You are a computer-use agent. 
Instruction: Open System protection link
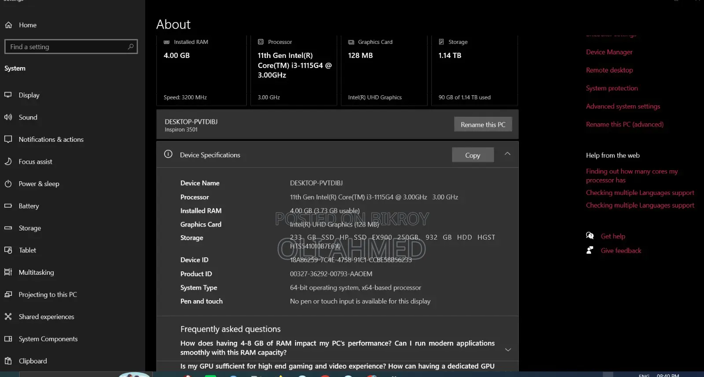click(x=612, y=88)
